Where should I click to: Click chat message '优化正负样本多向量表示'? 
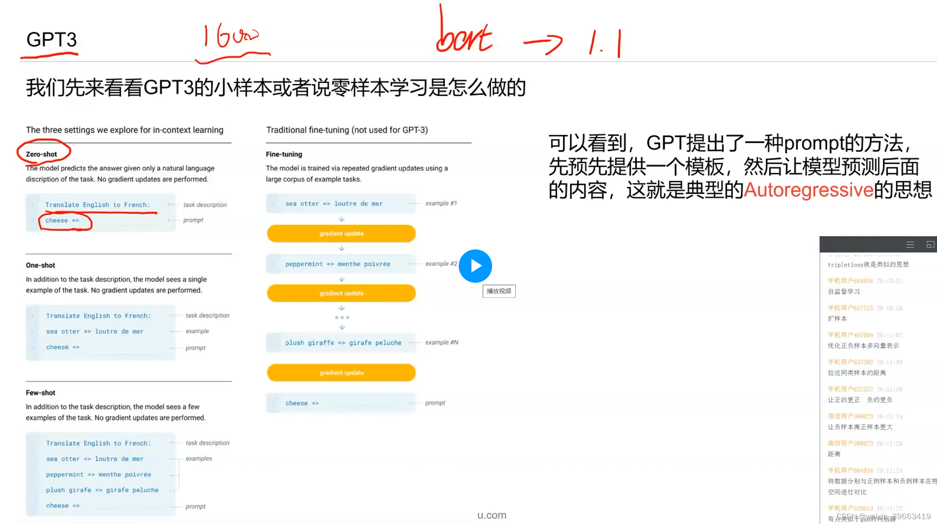(863, 346)
